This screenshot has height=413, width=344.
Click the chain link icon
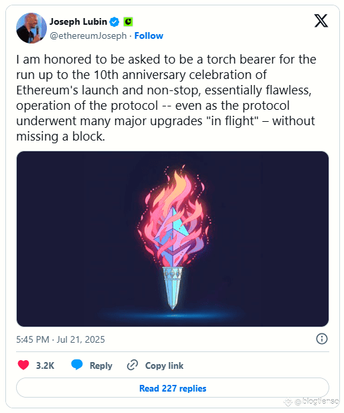click(133, 365)
